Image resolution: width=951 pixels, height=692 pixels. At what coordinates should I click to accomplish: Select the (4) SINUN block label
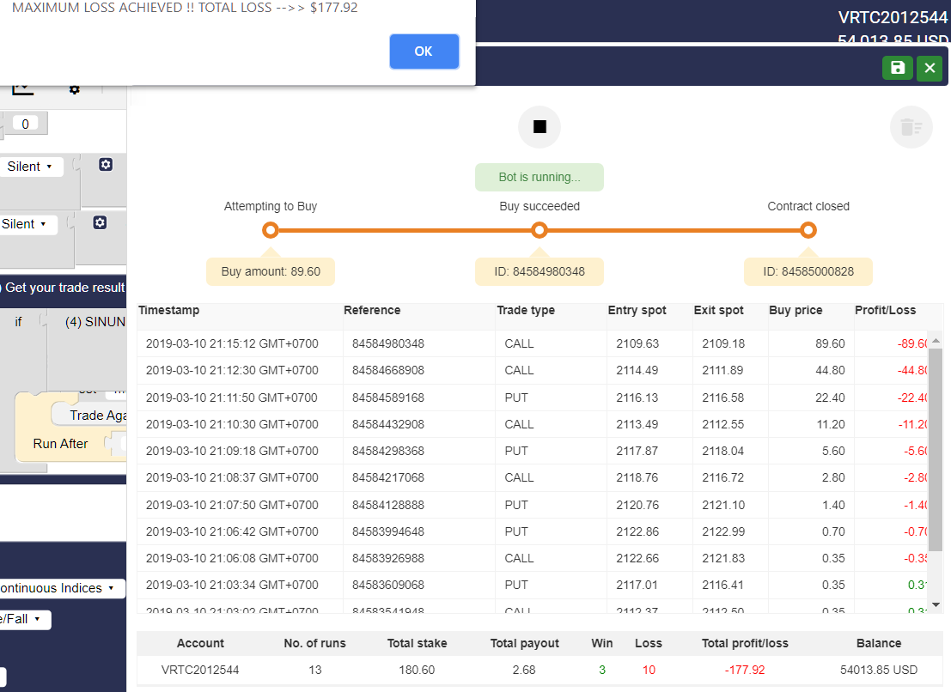click(95, 322)
